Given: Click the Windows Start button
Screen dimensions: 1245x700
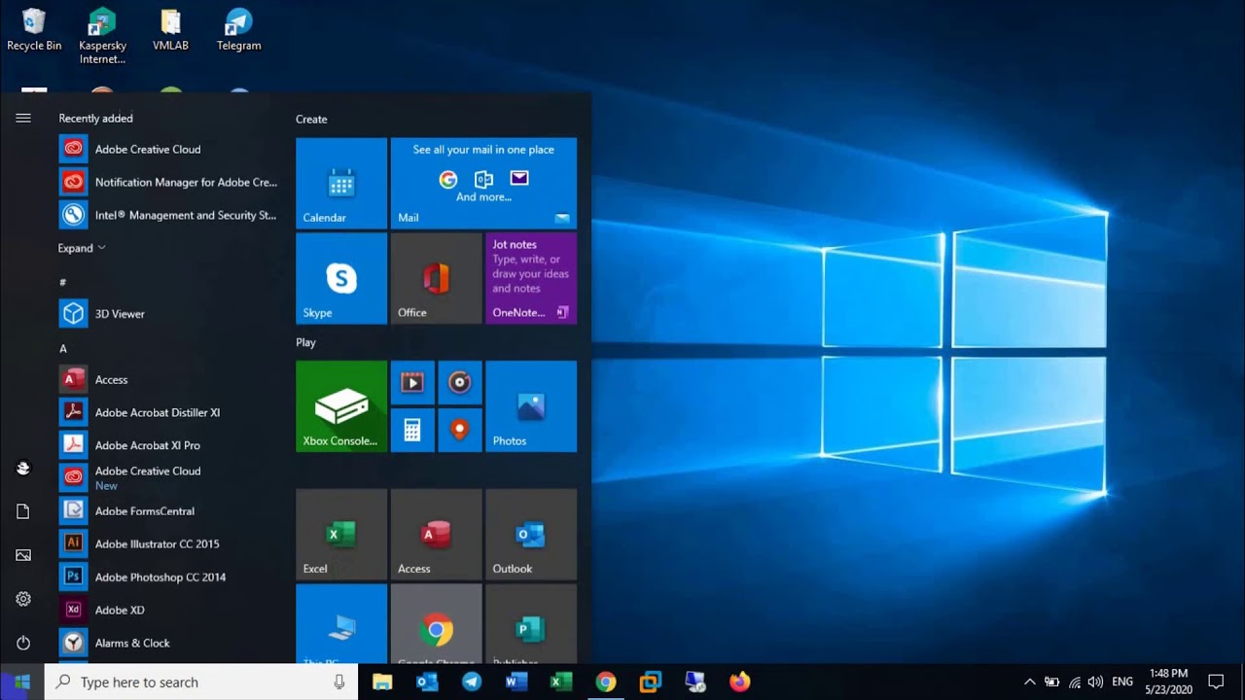Looking at the screenshot, I should click(22, 682).
